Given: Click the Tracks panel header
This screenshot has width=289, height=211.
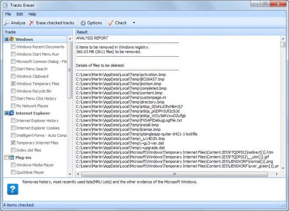Looking at the screenshot, I should pyautogui.click(x=38, y=32).
